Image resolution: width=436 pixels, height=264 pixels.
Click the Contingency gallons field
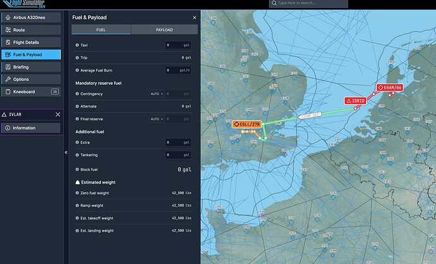pos(178,94)
